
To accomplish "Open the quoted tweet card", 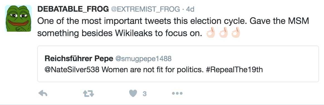I will pos(178,64).
